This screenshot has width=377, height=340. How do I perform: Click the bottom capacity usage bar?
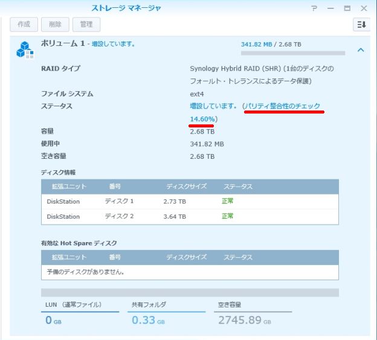[x=190, y=293]
